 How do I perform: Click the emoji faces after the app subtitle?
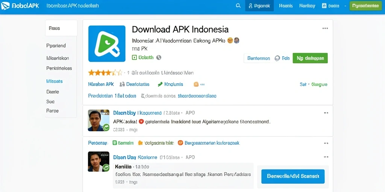(x=233, y=40)
